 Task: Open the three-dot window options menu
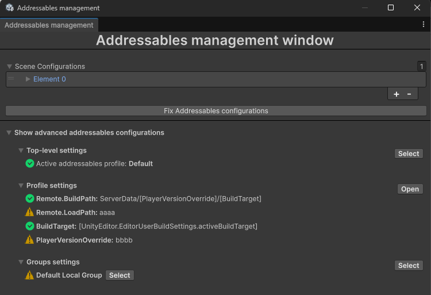(x=424, y=25)
